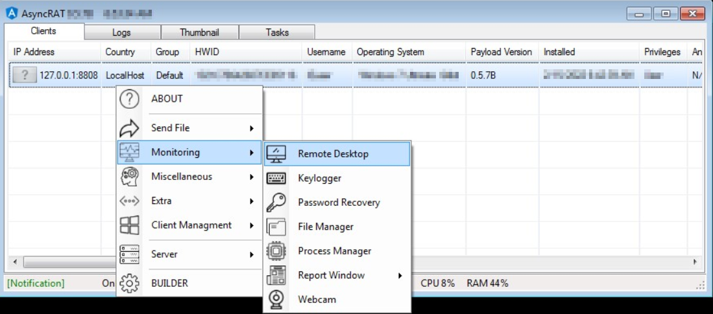Expand the Server submenu arrow
This screenshot has height=314, width=713.
pyautogui.click(x=251, y=255)
